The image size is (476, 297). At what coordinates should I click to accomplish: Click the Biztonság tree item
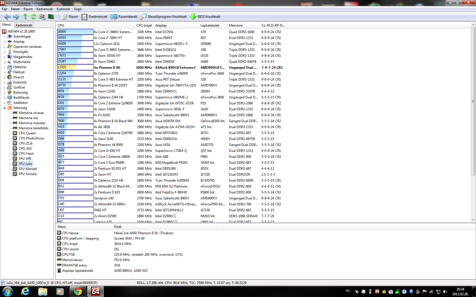pyautogui.click(x=20, y=92)
